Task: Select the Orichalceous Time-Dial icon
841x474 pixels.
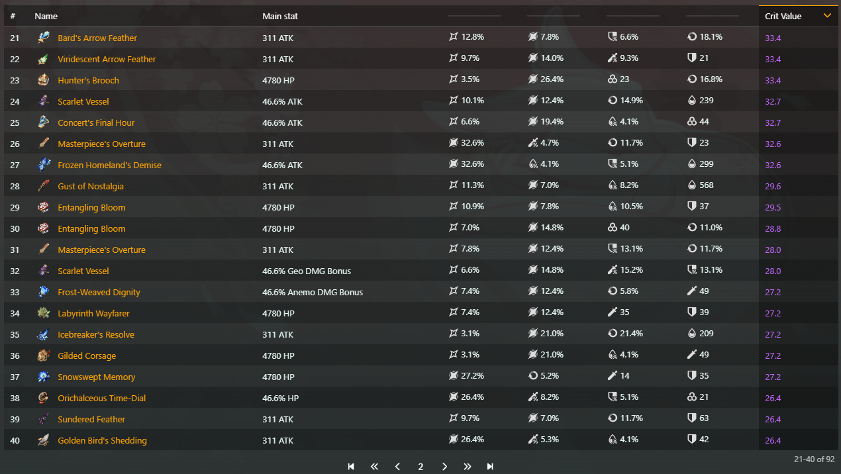Action: 44,398
